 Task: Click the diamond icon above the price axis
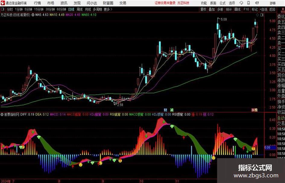pos(257,15)
